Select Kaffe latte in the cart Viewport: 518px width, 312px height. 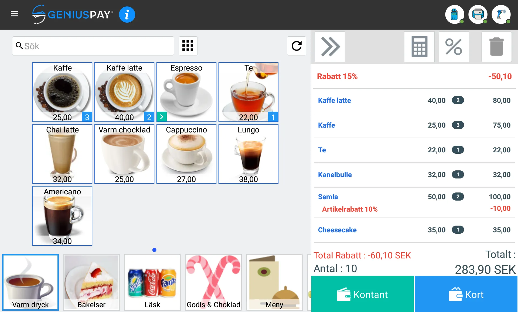[414, 100]
